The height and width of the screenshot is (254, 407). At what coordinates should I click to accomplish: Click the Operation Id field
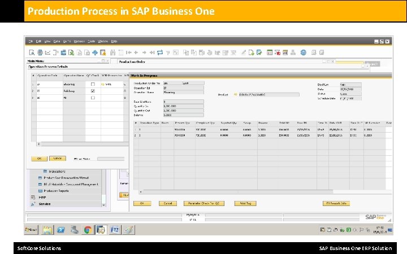184,88
